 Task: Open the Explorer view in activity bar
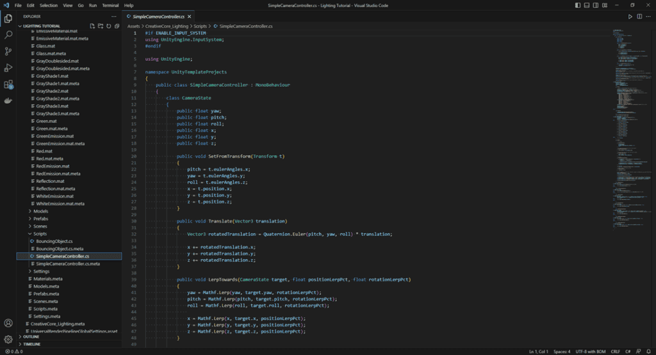pyautogui.click(x=8, y=19)
